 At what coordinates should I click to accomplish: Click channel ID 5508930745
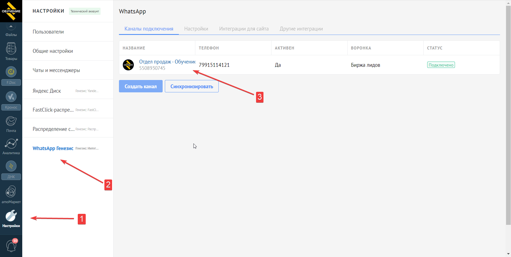[x=152, y=68]
